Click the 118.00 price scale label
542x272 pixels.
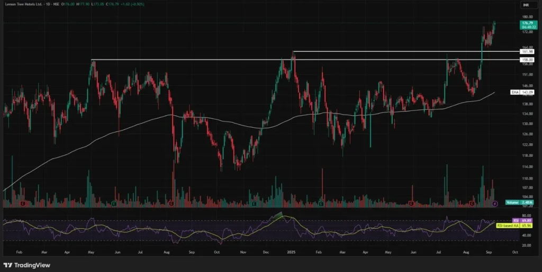(x=528, y=155)
